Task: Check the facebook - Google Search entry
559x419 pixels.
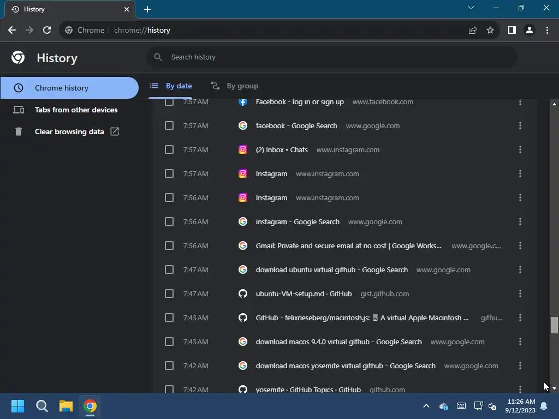Action: click(169, 125)
